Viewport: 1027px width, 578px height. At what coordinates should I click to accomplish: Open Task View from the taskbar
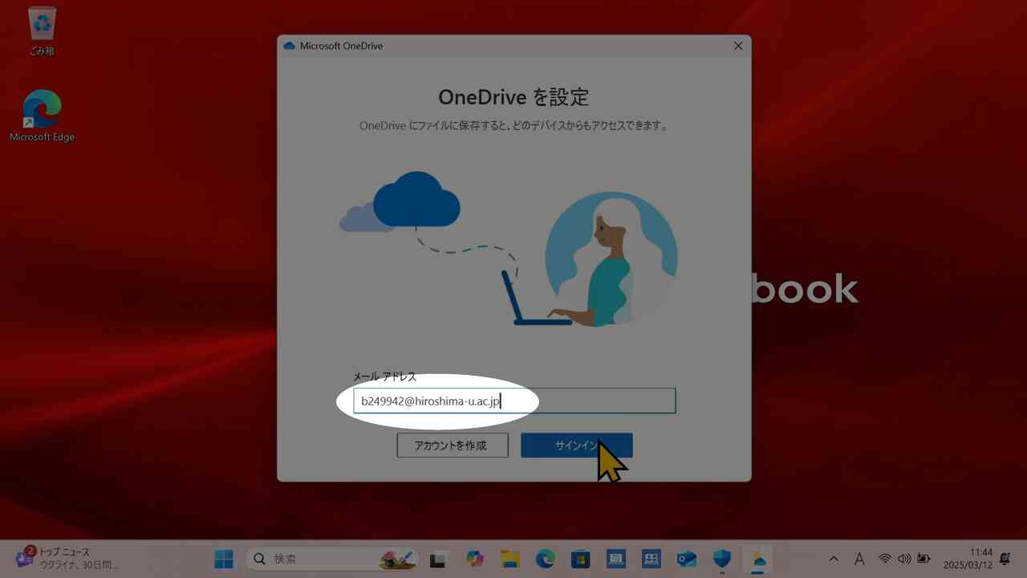coord(438,558)
